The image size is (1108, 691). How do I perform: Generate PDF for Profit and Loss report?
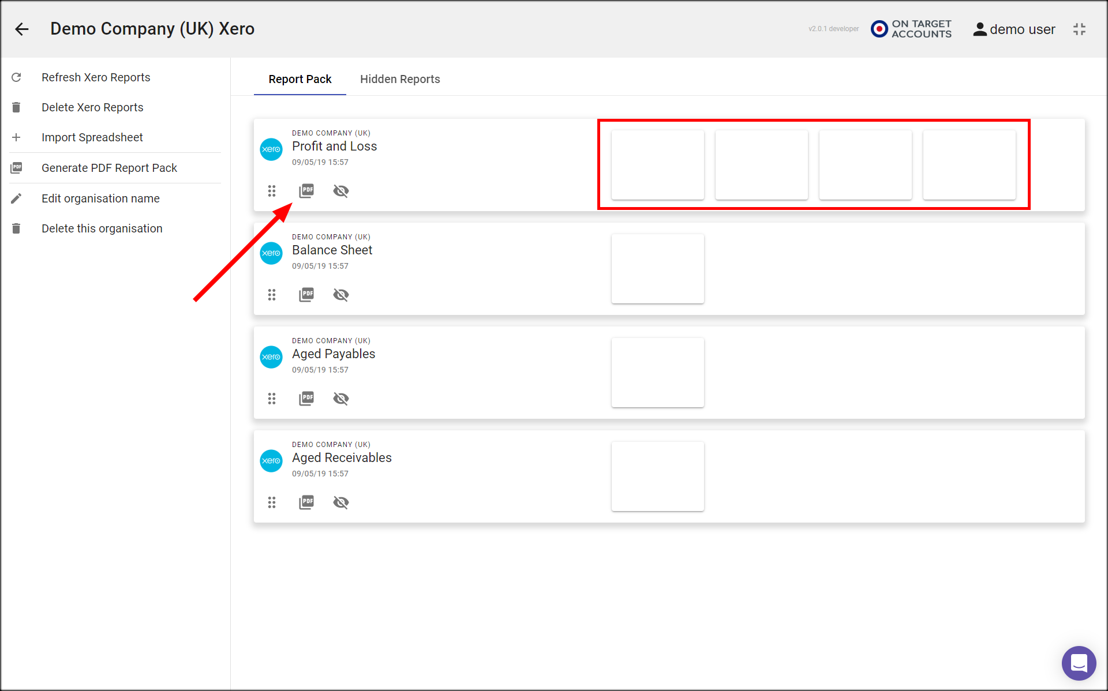pyautogui.click(x=306, y=191)
